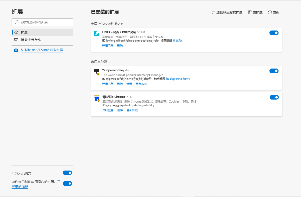Open LINER 背景页 inspect view link
Image resolution: width=301 pixels, height=197 pixels.
[177, 41]
